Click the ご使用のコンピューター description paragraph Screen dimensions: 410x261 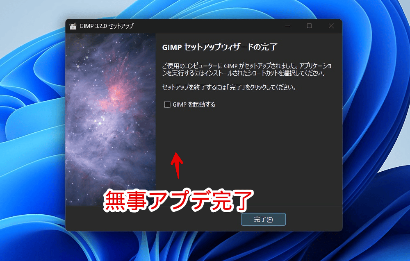tap(246, 70)
